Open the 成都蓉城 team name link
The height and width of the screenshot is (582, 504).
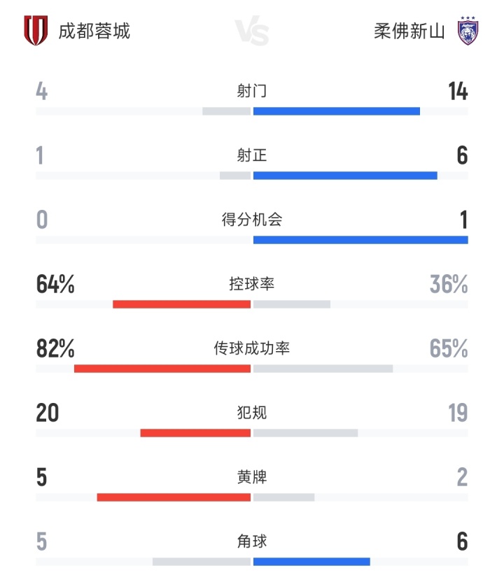tap(94, 31)
